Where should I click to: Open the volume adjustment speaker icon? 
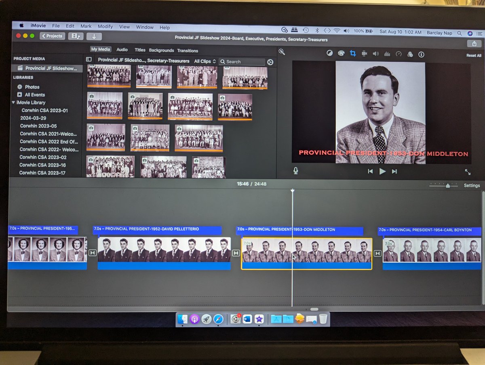pos(375,54)
